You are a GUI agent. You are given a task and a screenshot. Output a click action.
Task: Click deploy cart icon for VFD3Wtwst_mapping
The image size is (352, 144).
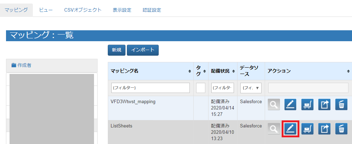click(x=307, y=105)
